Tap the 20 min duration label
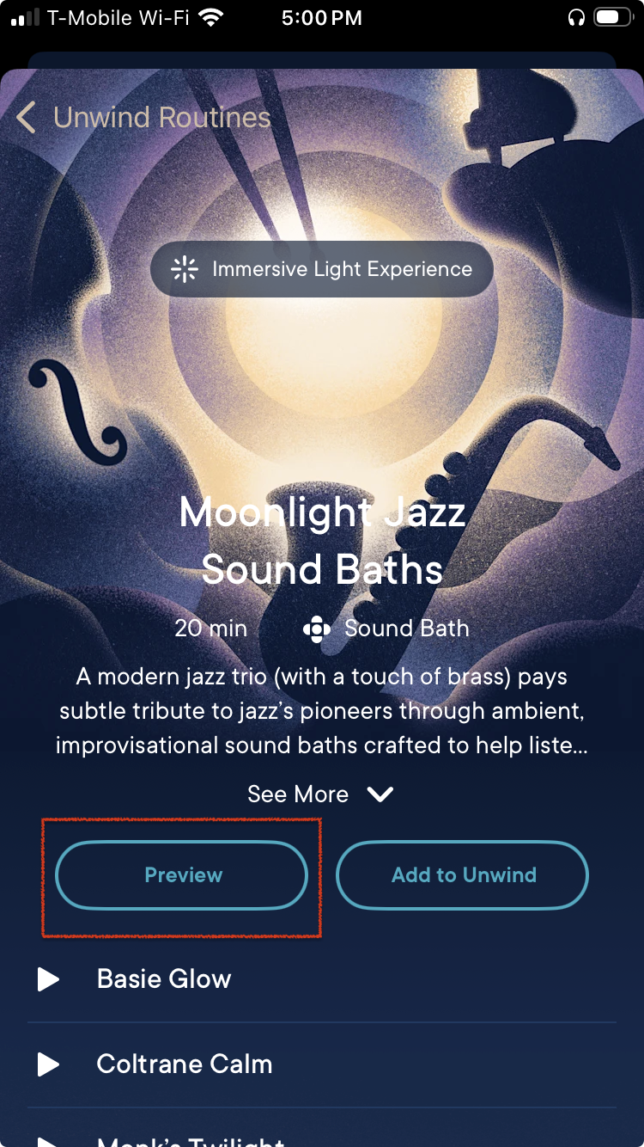This screenshot has height=1147, width=644. 210,629
